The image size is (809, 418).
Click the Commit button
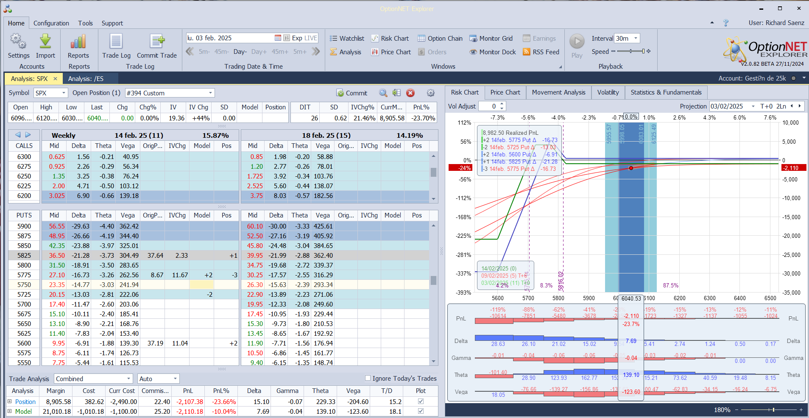click(352, 93)
